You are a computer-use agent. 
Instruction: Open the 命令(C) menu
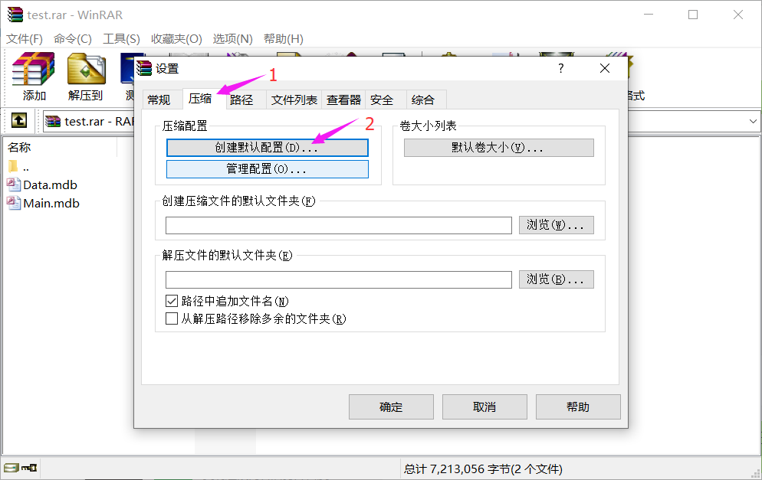[72, 39]
